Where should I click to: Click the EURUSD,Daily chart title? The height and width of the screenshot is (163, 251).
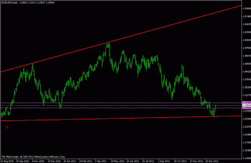pos(10,3)
